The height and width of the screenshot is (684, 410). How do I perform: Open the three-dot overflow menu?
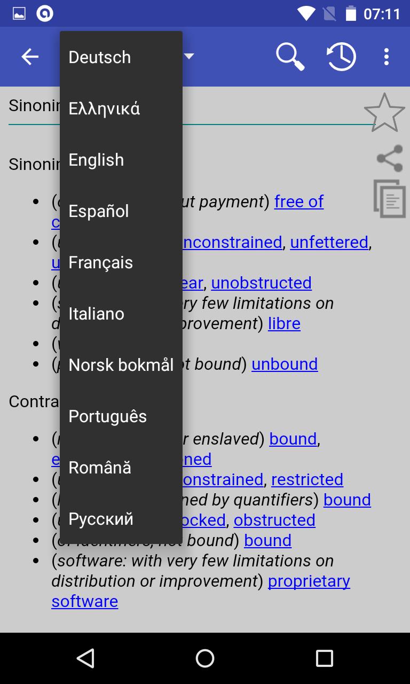(x=386, y=57)
